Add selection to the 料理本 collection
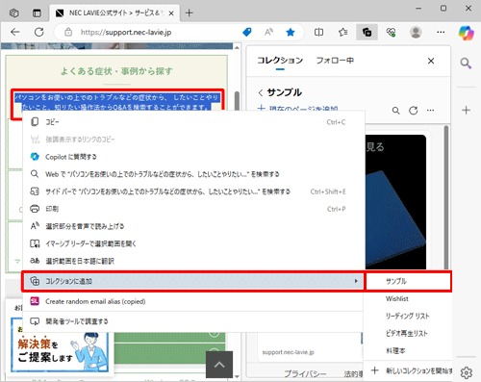Image resolution: width=481 pixels, height=382 pixels. click(x=408, y=350)
